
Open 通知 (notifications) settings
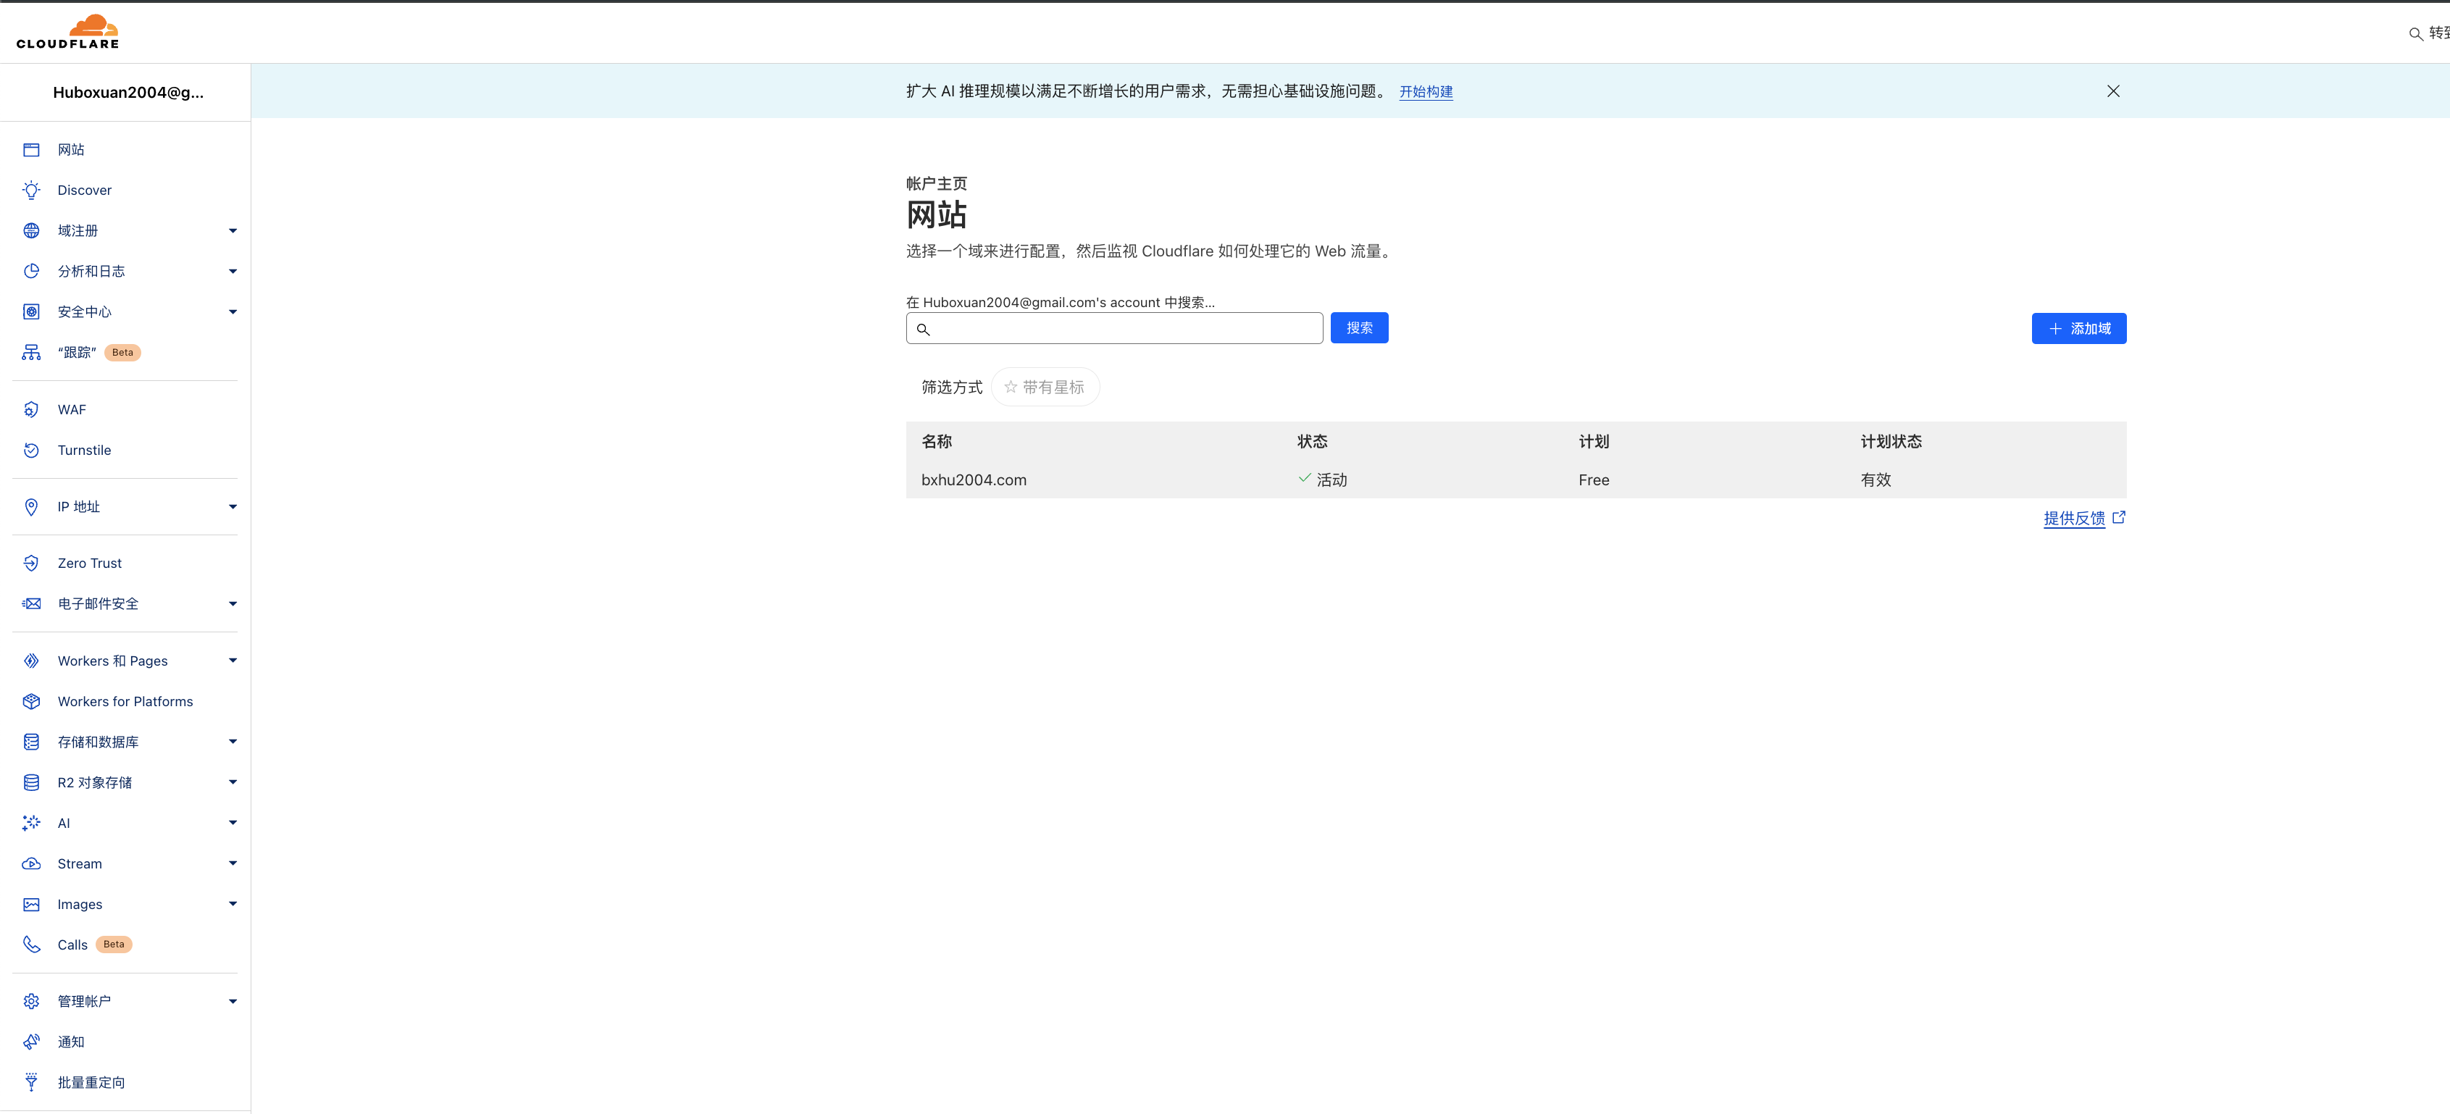pos(70,1041)
